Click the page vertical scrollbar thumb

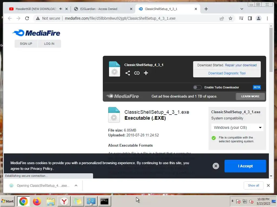271,50
